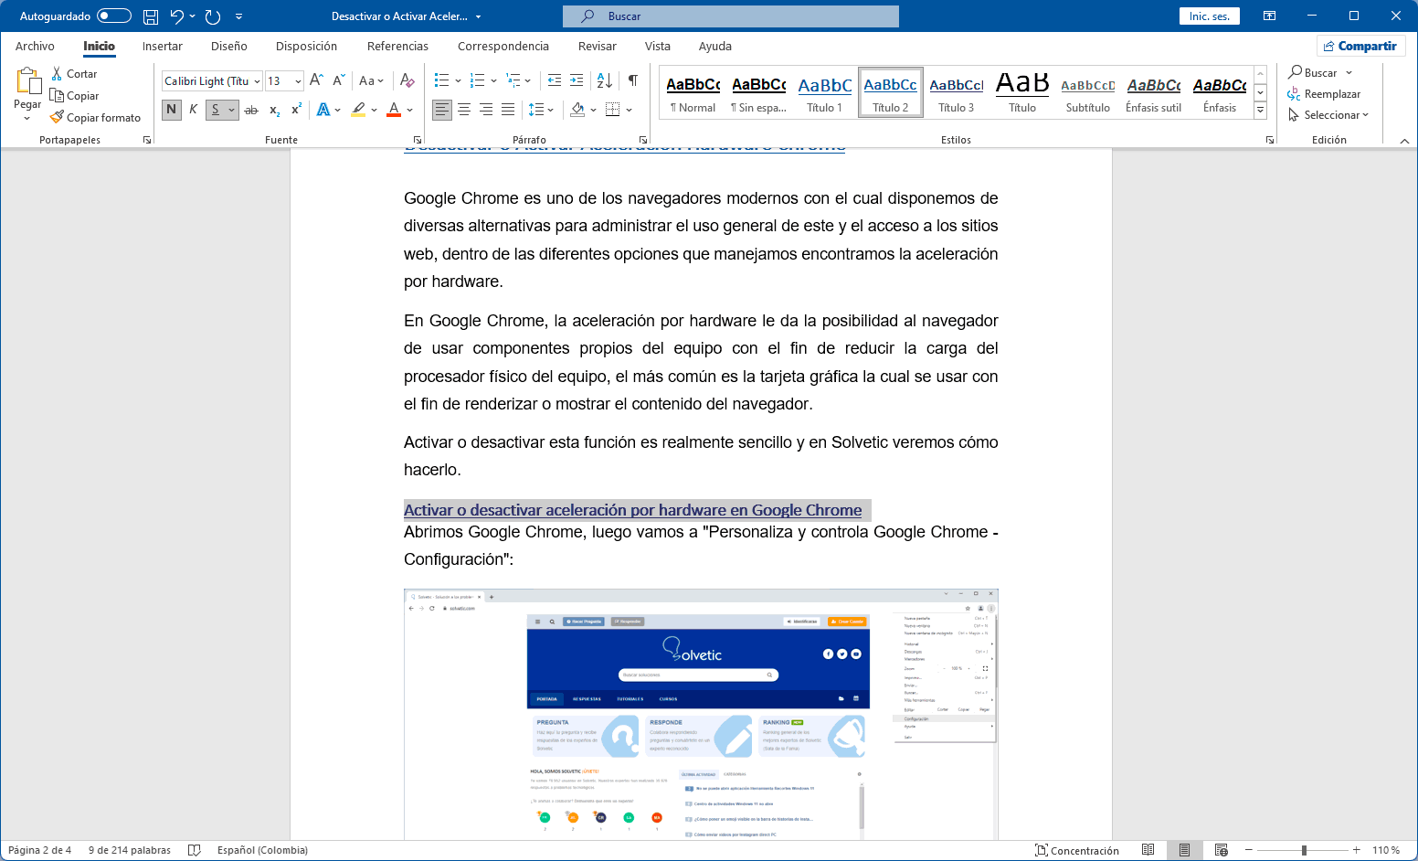The height and width of the screenshot is (861, 1418).
Task: Click the Inic. ses. sign-in button
Action: [x=1210, y=16]
